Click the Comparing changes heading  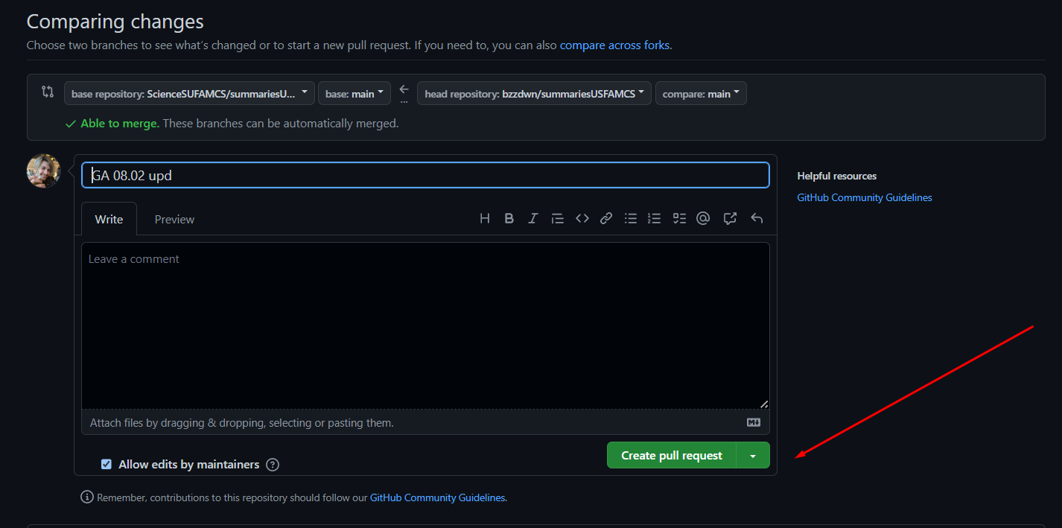coord(115,22)
